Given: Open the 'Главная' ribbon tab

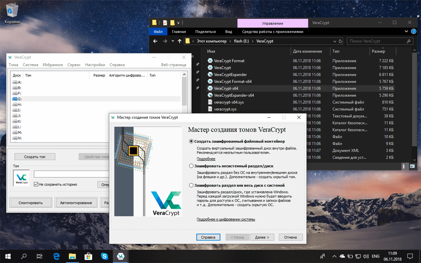Looking at the screenshot, I should (179, 32).
